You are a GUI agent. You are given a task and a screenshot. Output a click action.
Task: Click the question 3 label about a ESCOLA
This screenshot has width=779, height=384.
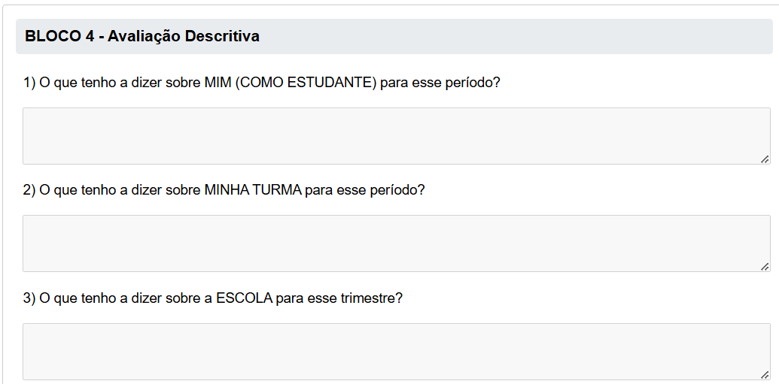pyautogui.click(x=213, y=298)
